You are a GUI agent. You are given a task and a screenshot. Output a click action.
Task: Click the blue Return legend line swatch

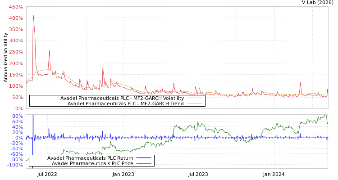143,158
